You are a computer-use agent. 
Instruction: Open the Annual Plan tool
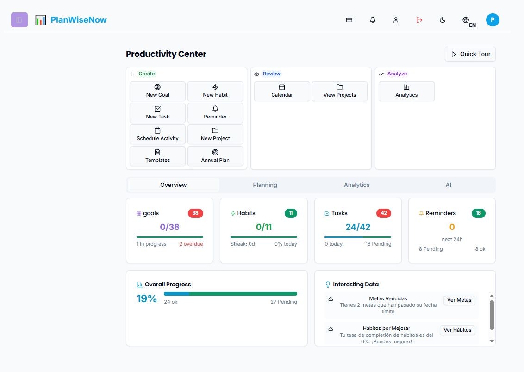(x=215, y=156)
